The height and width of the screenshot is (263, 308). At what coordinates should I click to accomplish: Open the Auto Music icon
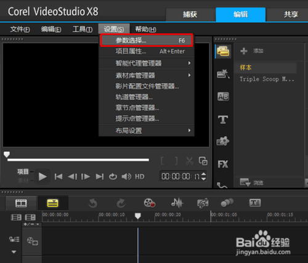203,203
